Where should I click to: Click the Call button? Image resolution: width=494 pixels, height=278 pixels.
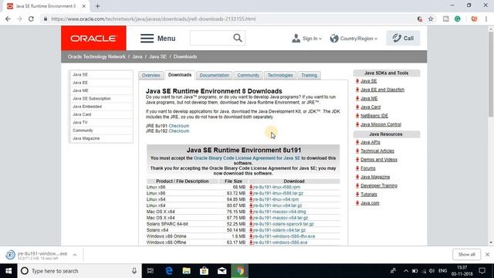(x=403, y=38)
